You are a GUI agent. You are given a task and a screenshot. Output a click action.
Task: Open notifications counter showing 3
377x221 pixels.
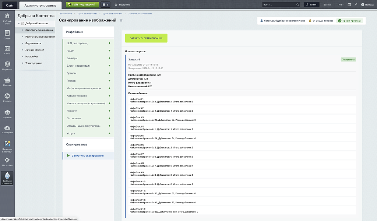coord(106,4)
